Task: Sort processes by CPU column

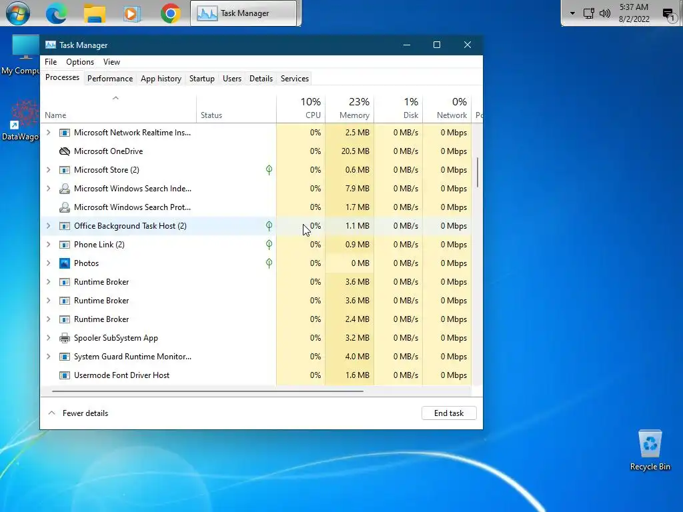Action: click(x=301, y=109)
